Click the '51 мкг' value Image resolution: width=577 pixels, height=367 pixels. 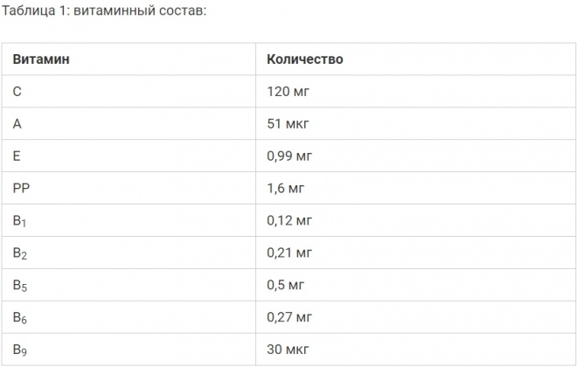288,123
